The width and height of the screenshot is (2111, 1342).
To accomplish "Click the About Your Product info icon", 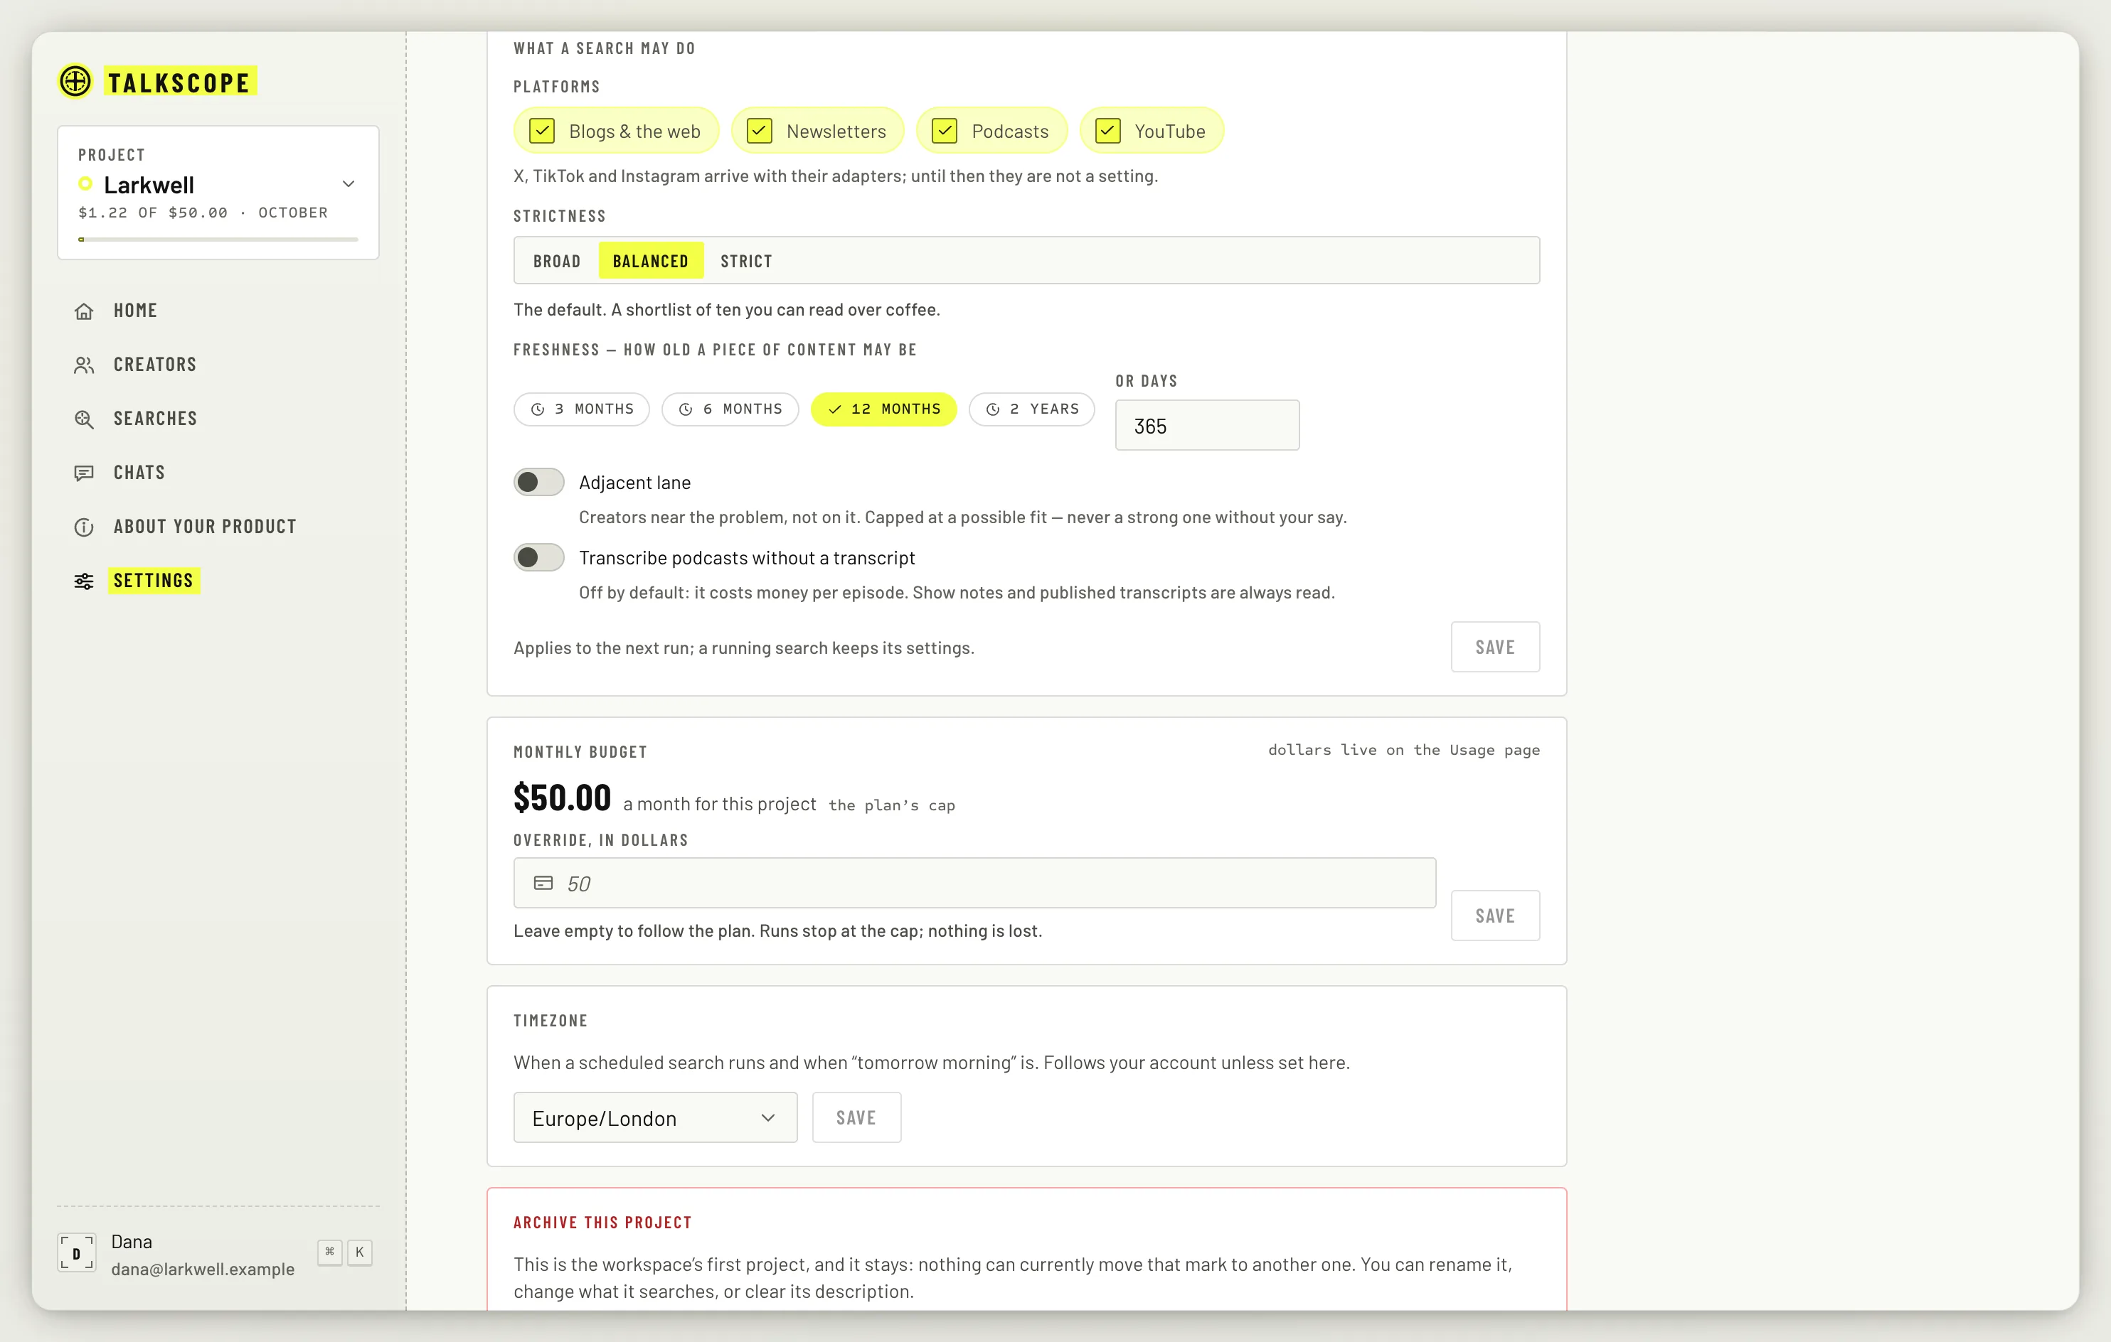I will pos(84,527).
